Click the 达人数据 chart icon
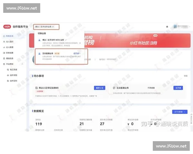This screenshot has width=193, height=154. 4,47
